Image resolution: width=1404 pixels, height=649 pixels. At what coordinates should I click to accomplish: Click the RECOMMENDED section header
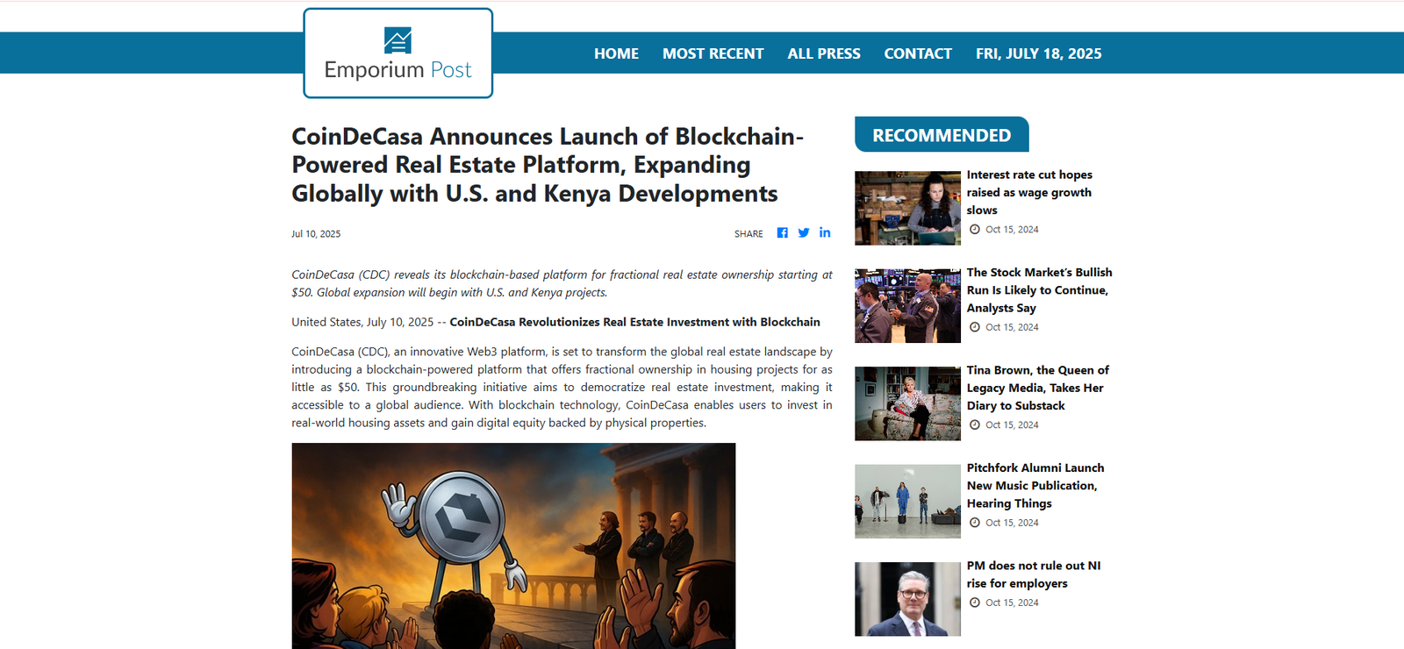tap(942, 135)
